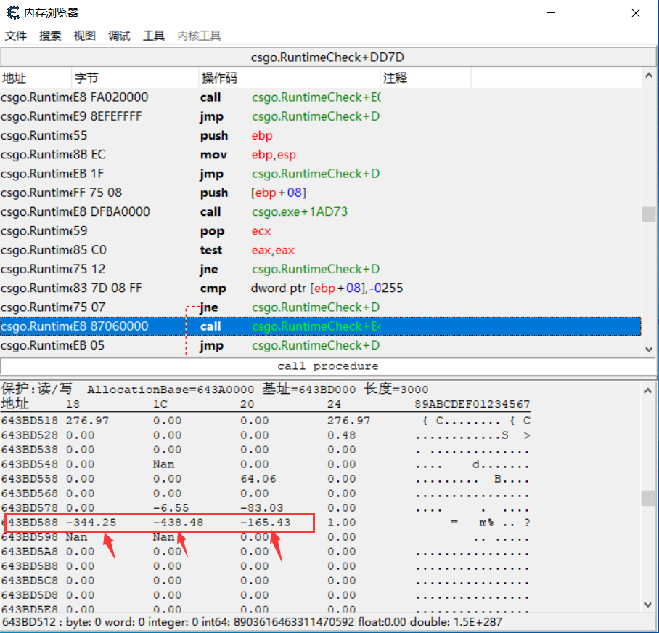Screen dimensions: 659x633
Task: Click value -6.55 in row 643BD578
Action: point(171,507)
